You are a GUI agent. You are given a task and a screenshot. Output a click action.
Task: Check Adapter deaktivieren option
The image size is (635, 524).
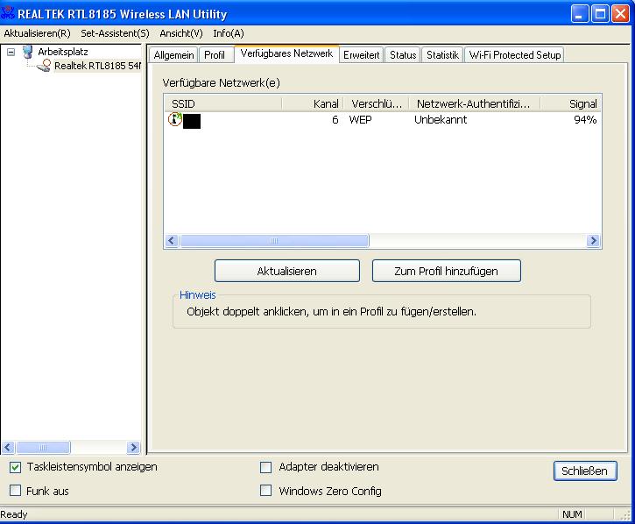pyautogui.click(x=266, y=467)
